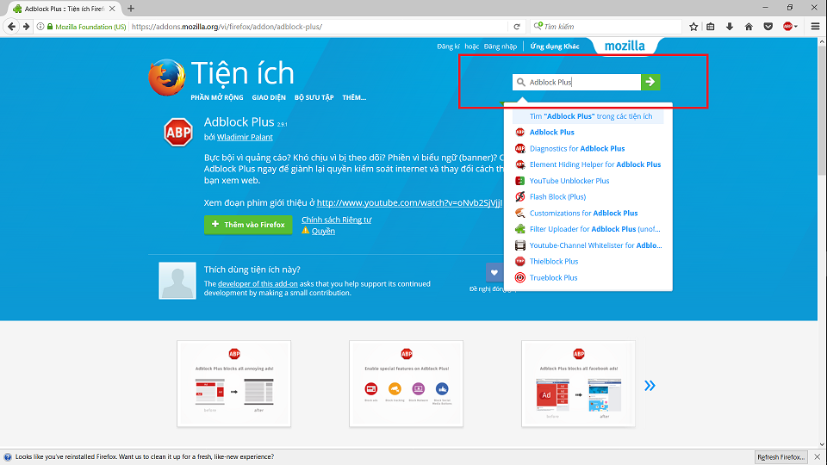The height and width of the screenshot is (465, 827).
Task: Show next screenshots with double chevron
Action: pyautogui.click(x=650, y=386)
